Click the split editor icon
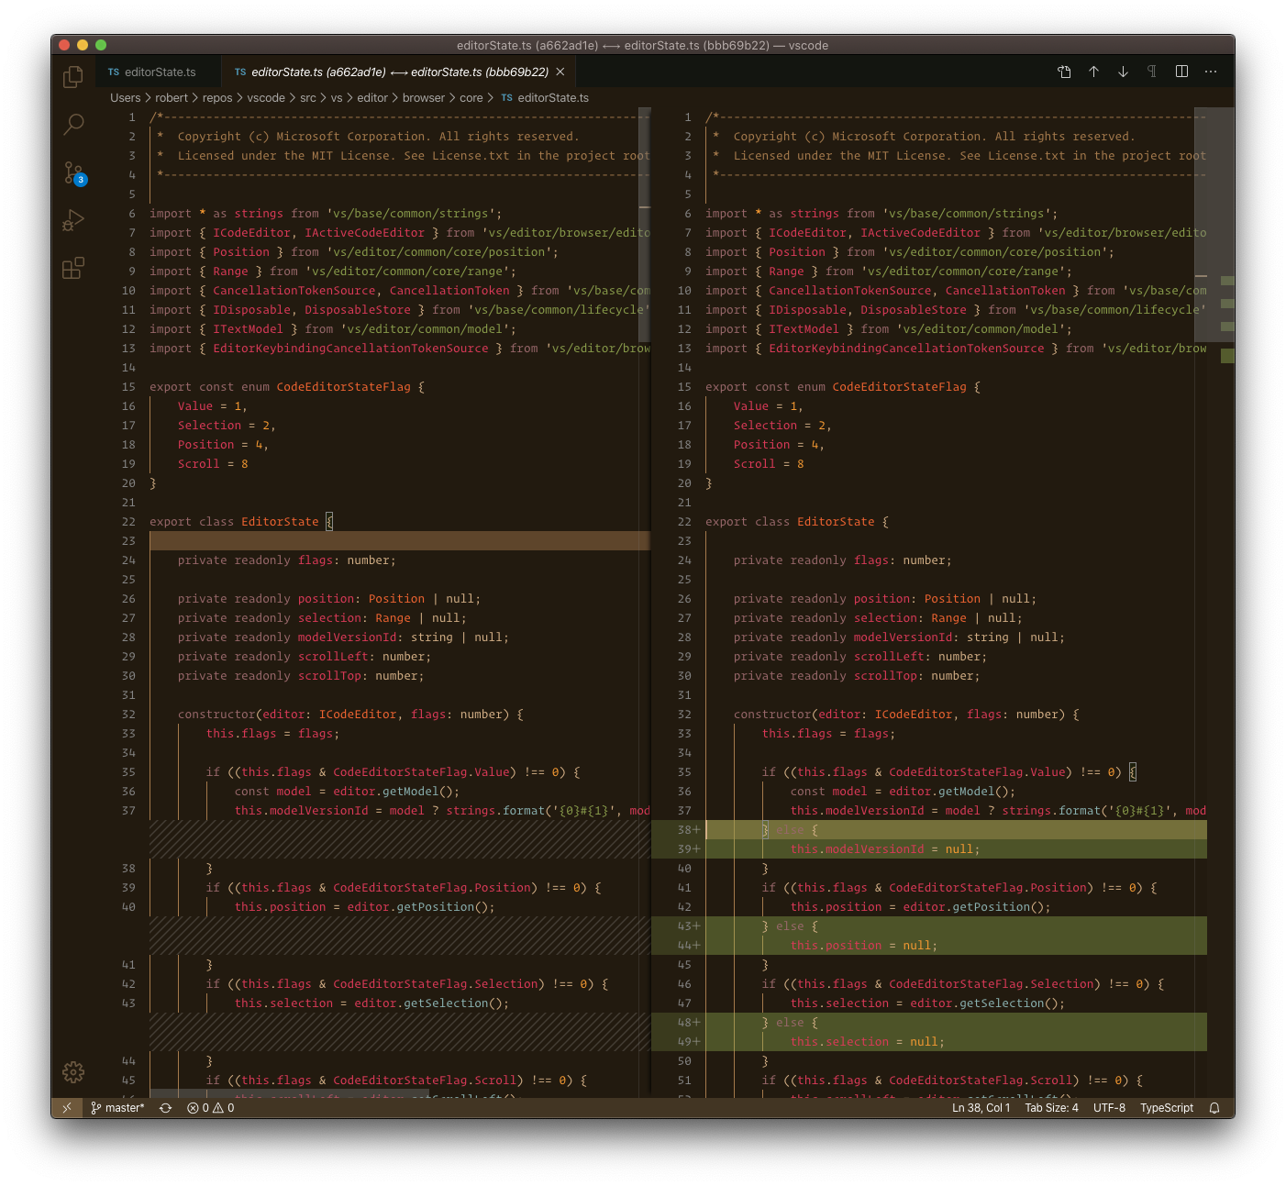Image resolution: width=1286 pixels, height=1186 pixels. [x=1181, y=72]
